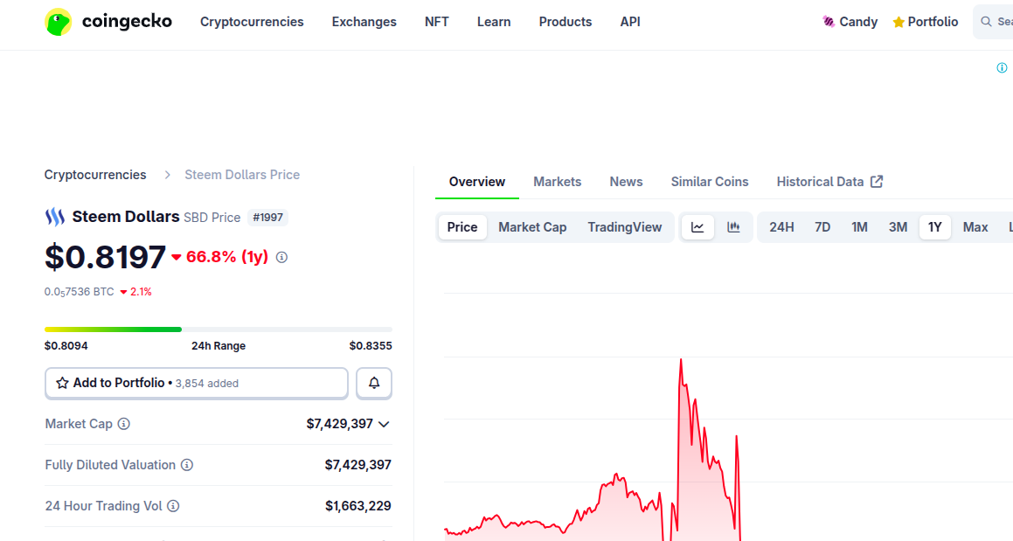The image size is (1013, 541).
Task: Click info icon beside 1y price change
Action: 281,257
